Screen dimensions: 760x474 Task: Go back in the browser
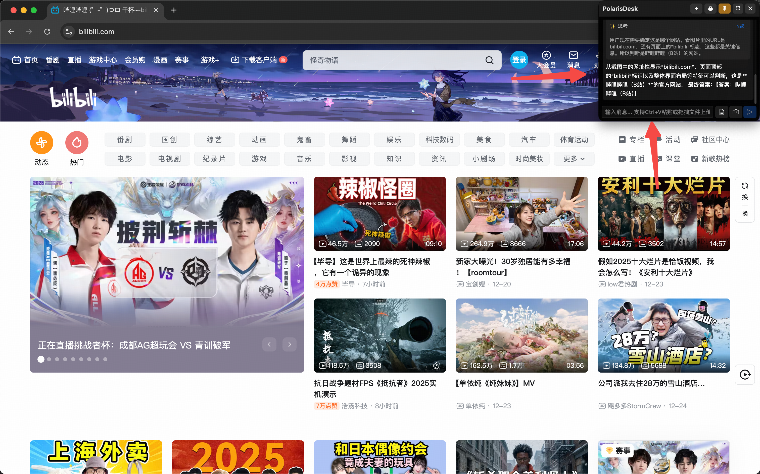[11, 32]
